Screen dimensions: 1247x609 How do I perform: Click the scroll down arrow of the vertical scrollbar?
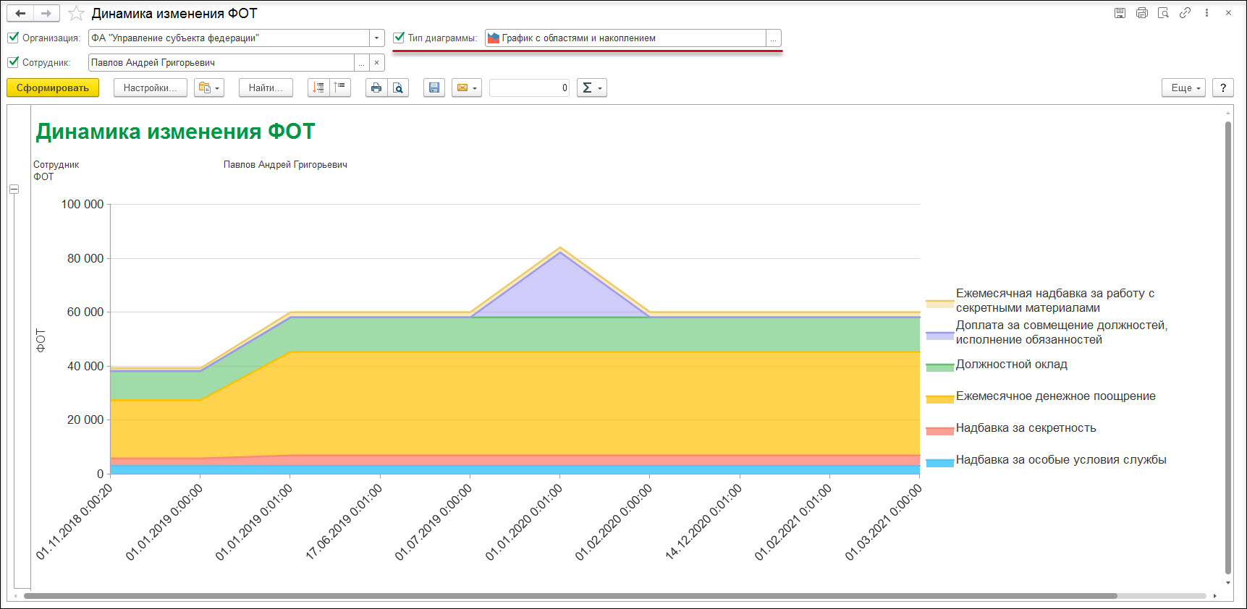point(1228,582)
